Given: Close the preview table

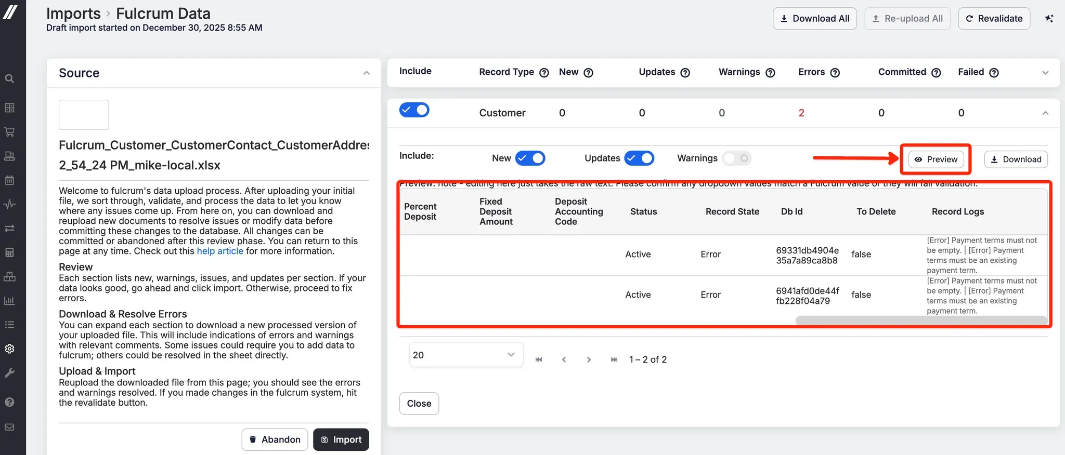Looking at the screenshot, I should coord(419,404).
